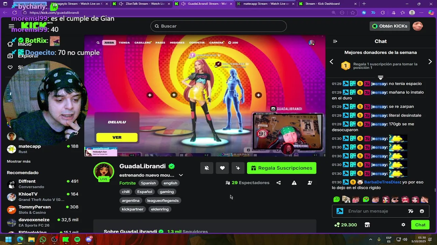
Task: Select the kickpartner tag
Action: (132, 209)
